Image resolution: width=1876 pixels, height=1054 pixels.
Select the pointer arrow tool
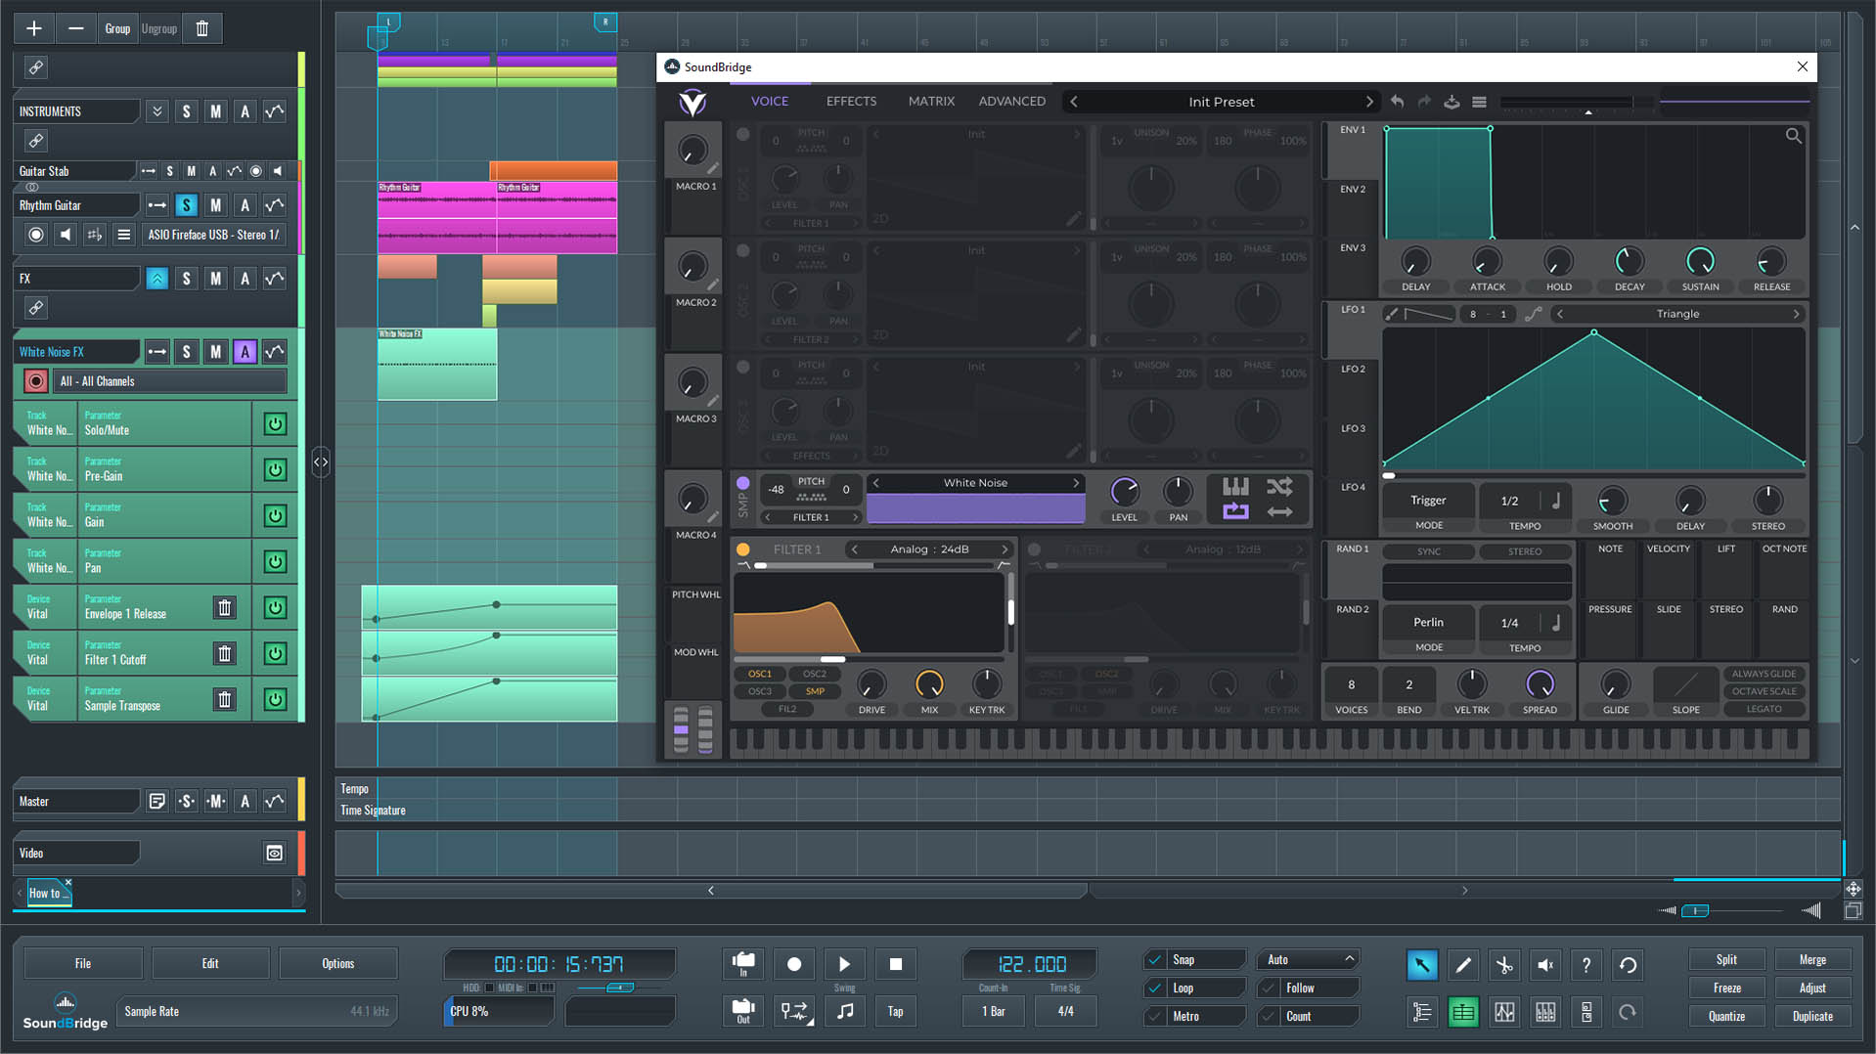click(1422, 965)
